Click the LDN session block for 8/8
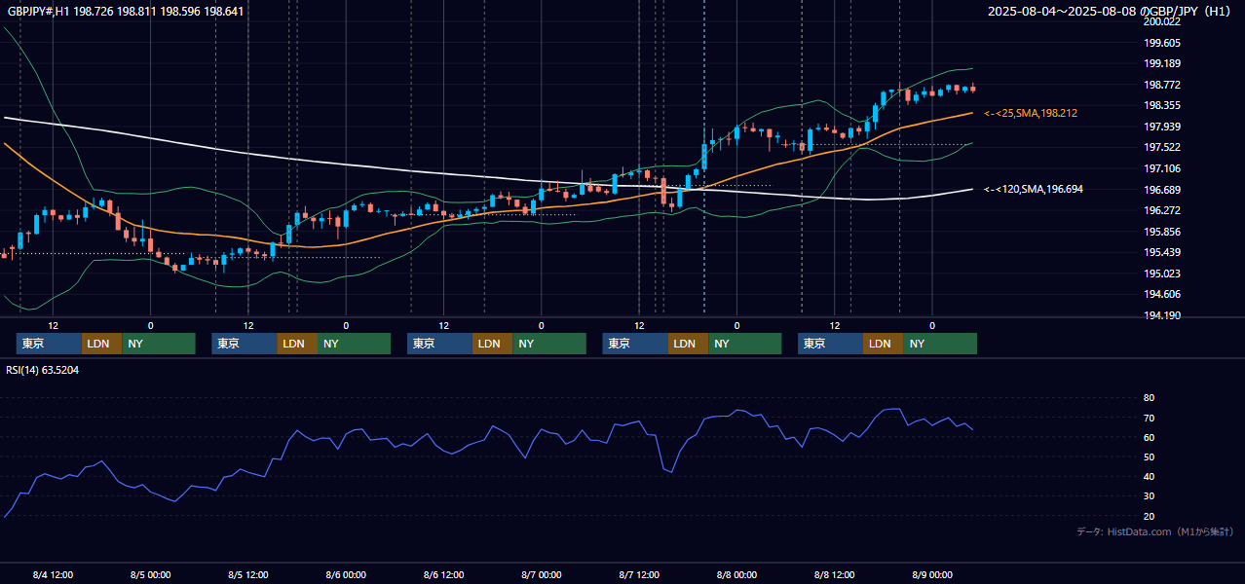1245x584 pixels. tap(883, 344)
